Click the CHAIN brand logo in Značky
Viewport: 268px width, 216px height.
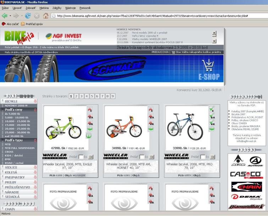[246, 186]
